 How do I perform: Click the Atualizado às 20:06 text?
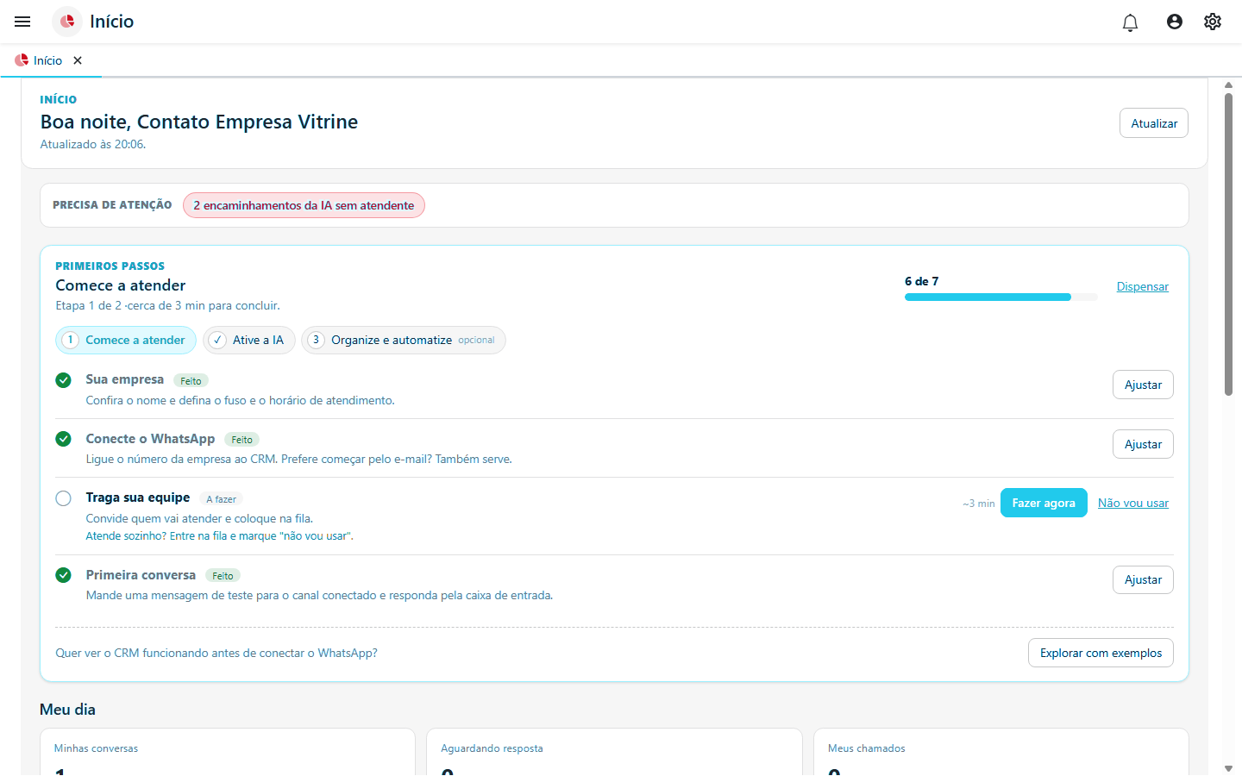[93, 144]
